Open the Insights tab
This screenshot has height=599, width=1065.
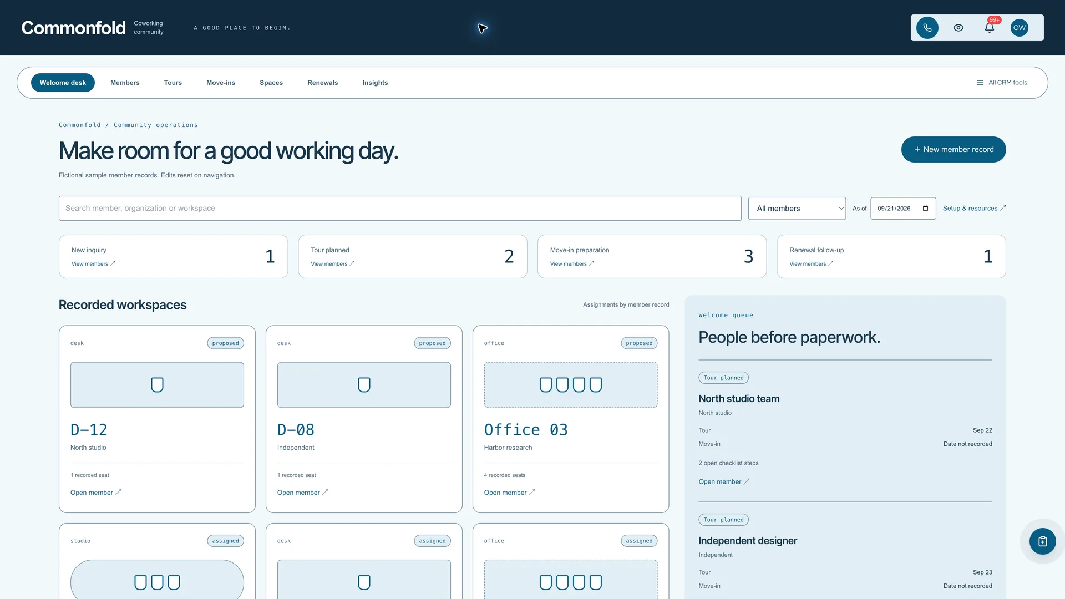point(375,83)
